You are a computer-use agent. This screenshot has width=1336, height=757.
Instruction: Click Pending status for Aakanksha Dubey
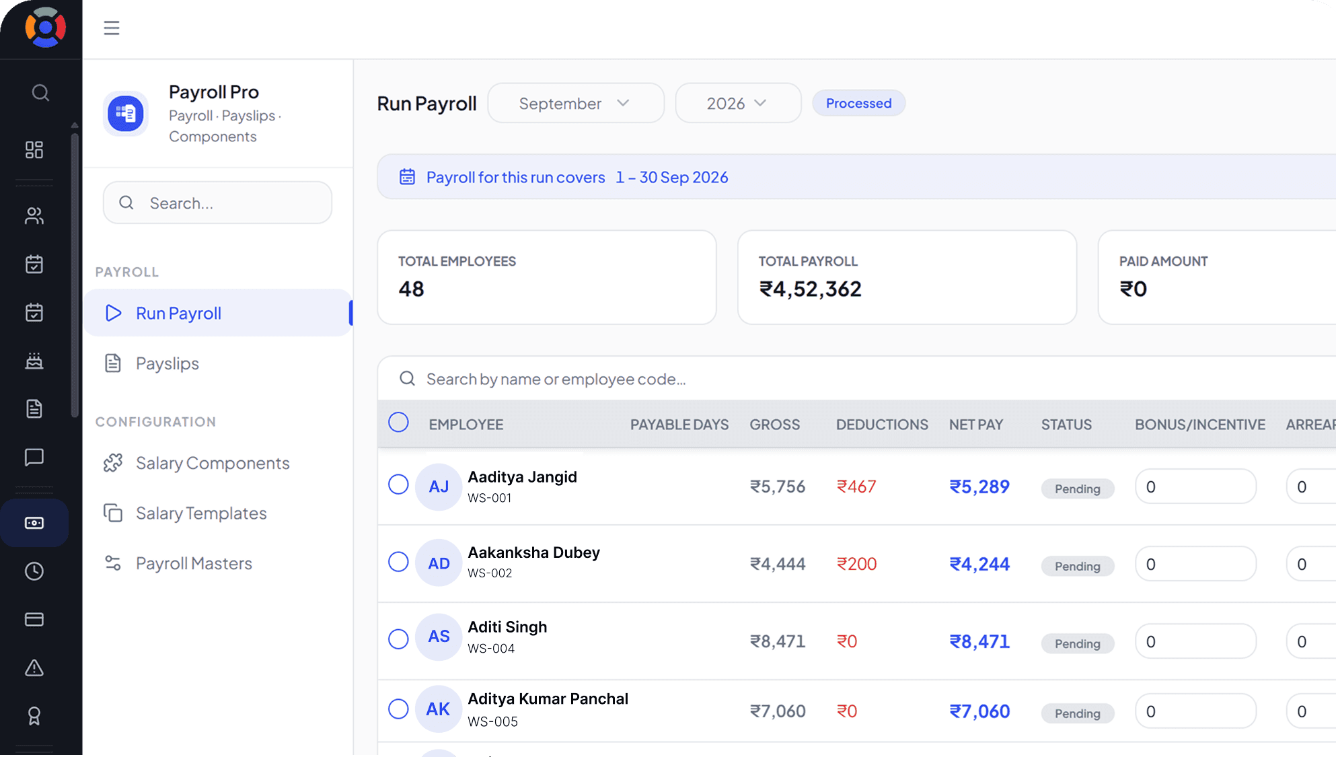1077,566
